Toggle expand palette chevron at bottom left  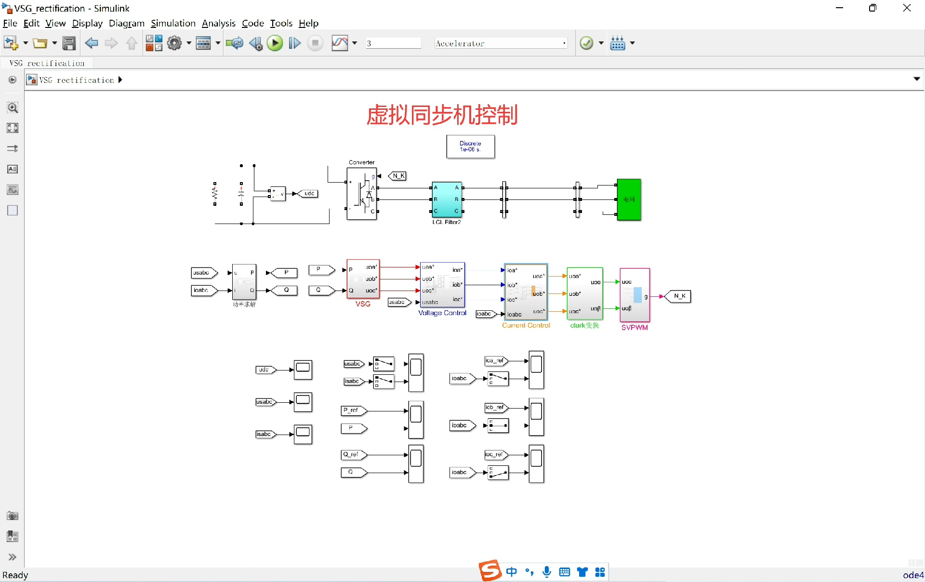point(13,557)
